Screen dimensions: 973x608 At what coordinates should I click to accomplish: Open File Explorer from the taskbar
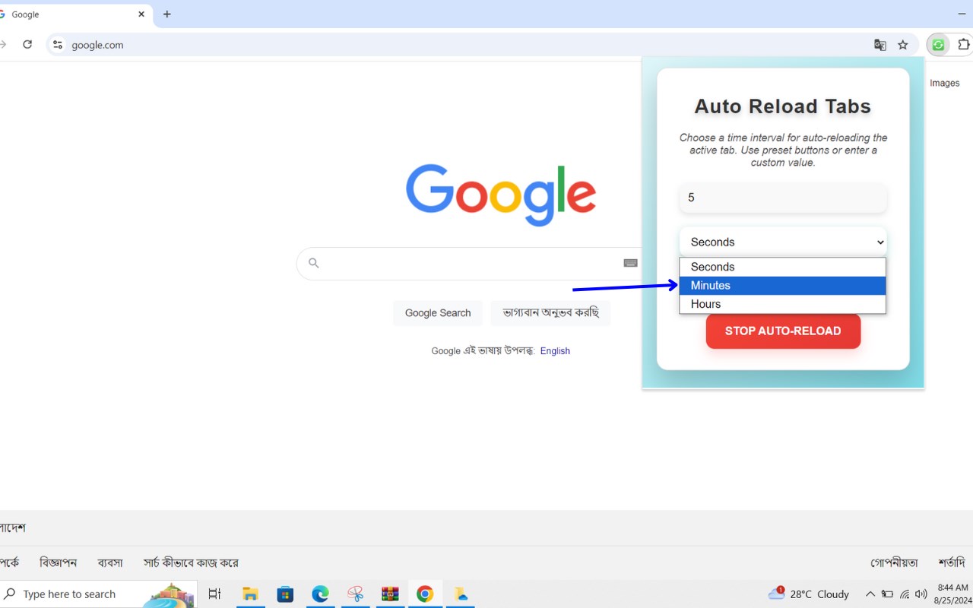coord(250,594)
